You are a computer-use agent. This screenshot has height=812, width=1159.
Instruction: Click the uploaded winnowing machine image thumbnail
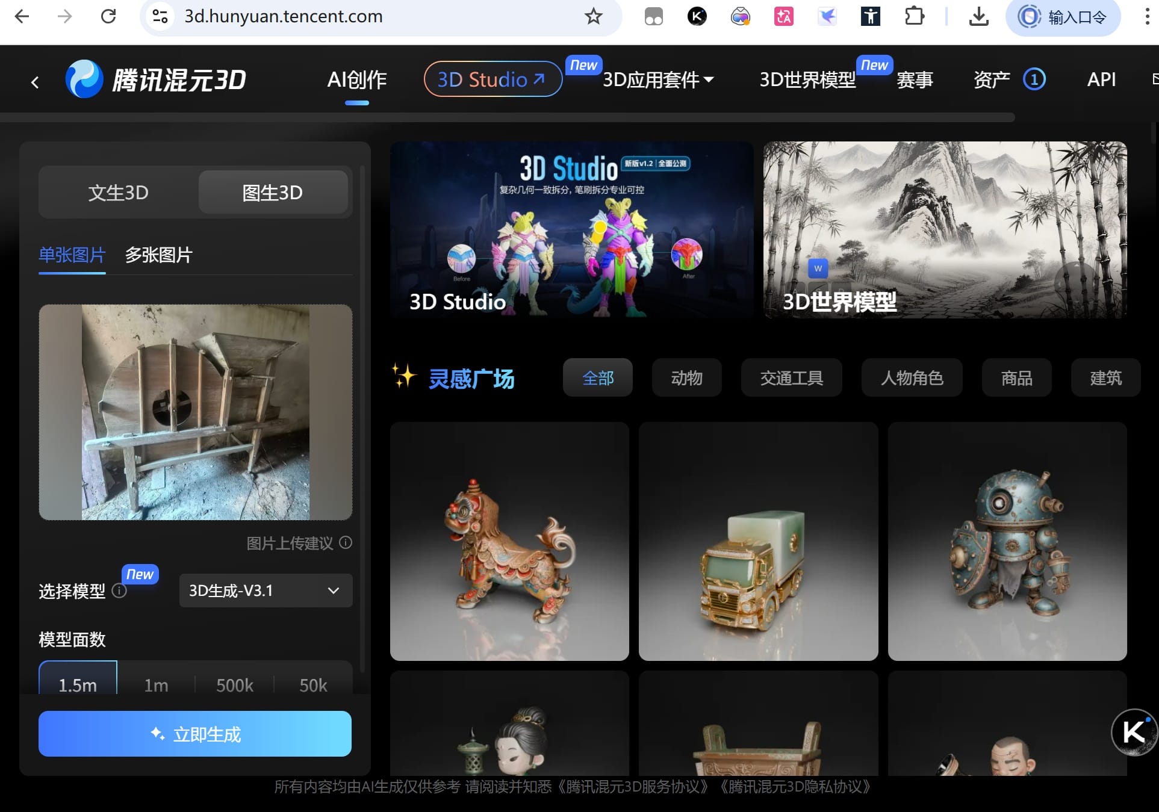(x=195, y=412)
